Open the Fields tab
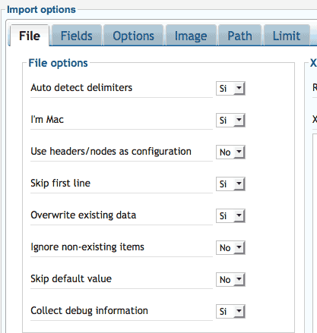 click(77, 36)
